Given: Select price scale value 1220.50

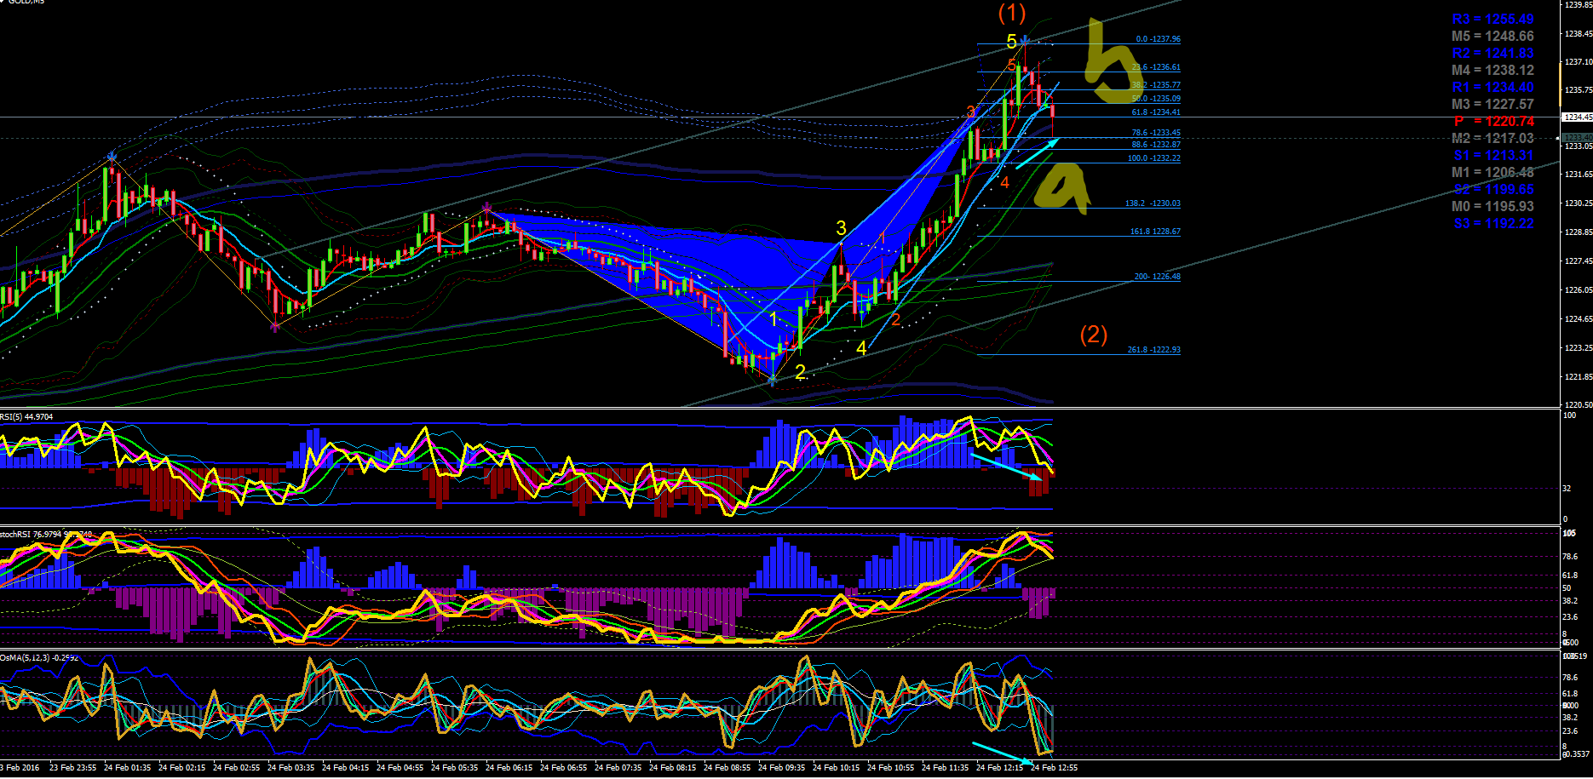Looking at the screenshot, I should click(1578, 405).
